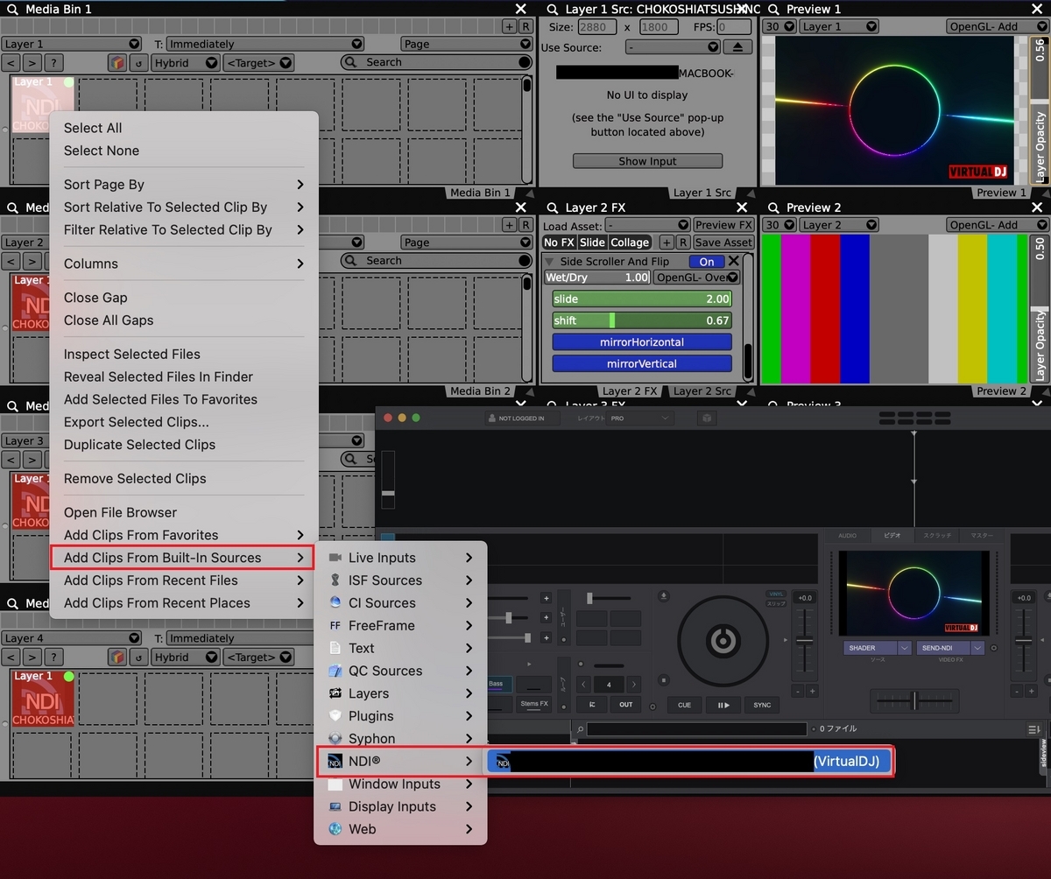Open the Load Asset dropdown in Layer 2 FX
This screenshot has height=879, width=1051.
[646, 224]
